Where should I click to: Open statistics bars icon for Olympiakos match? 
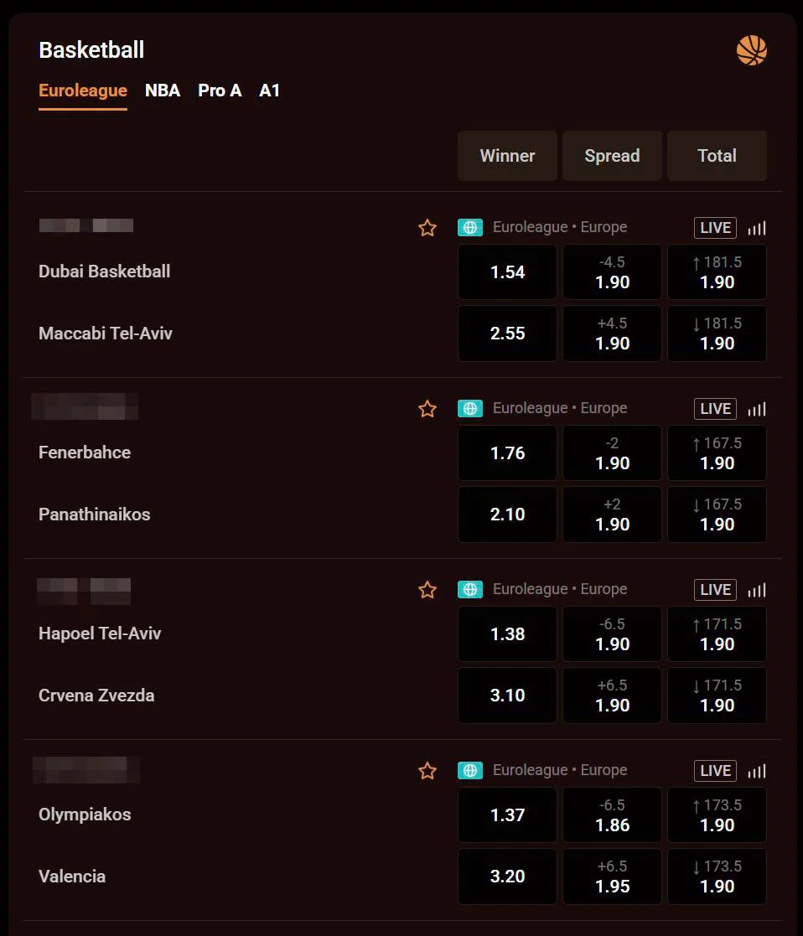tap(756, 771)
